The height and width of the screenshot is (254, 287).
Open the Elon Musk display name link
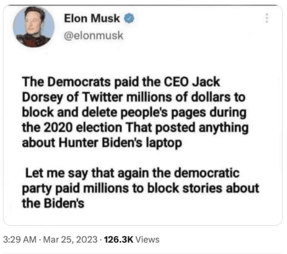92,19
